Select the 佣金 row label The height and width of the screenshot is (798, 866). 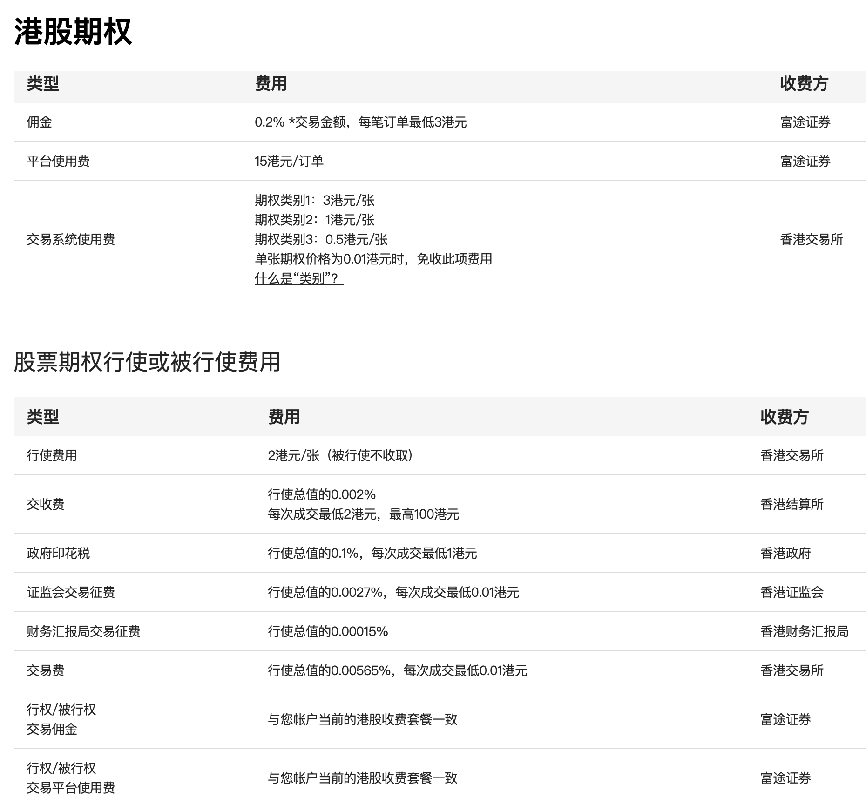pos(39,122)
